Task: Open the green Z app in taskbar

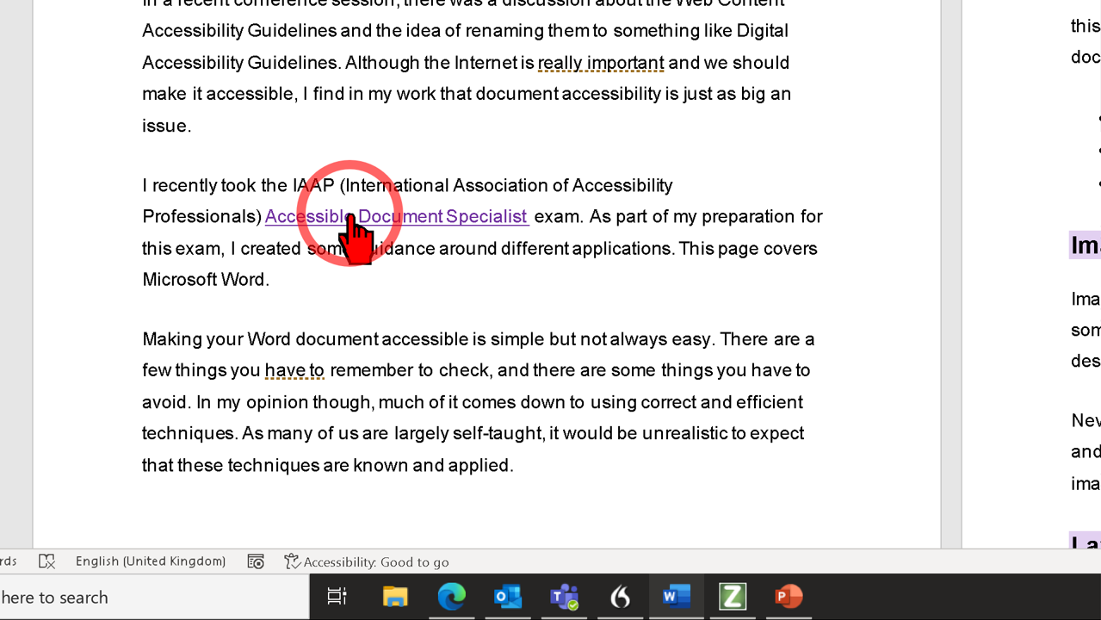Action: point(733,596)
